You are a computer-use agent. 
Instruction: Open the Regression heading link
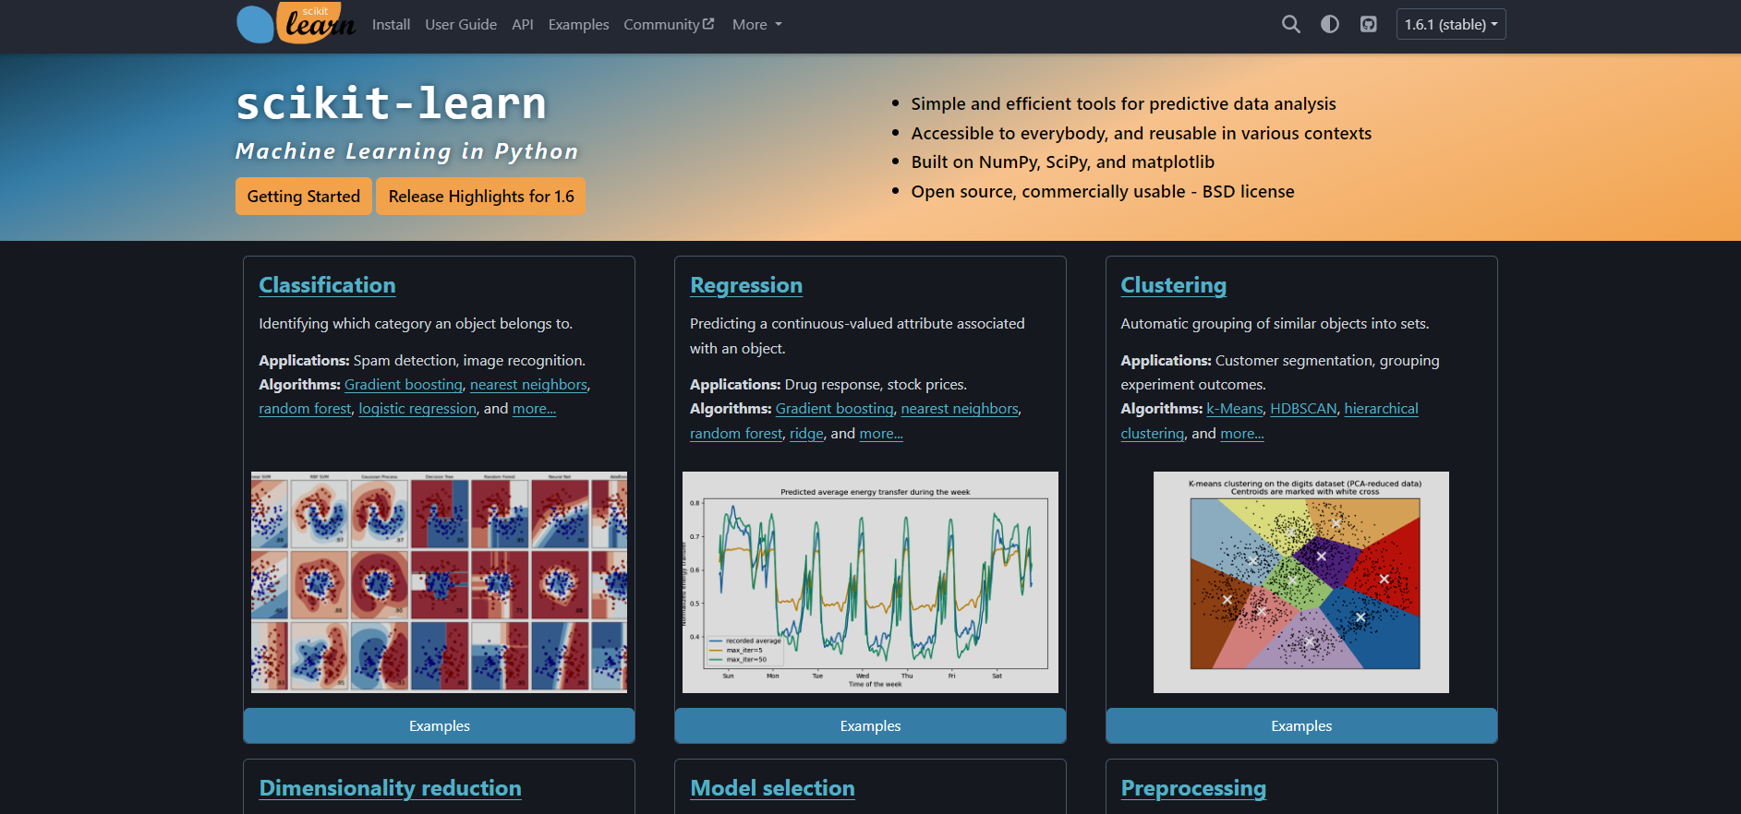(x=746, y=285)
